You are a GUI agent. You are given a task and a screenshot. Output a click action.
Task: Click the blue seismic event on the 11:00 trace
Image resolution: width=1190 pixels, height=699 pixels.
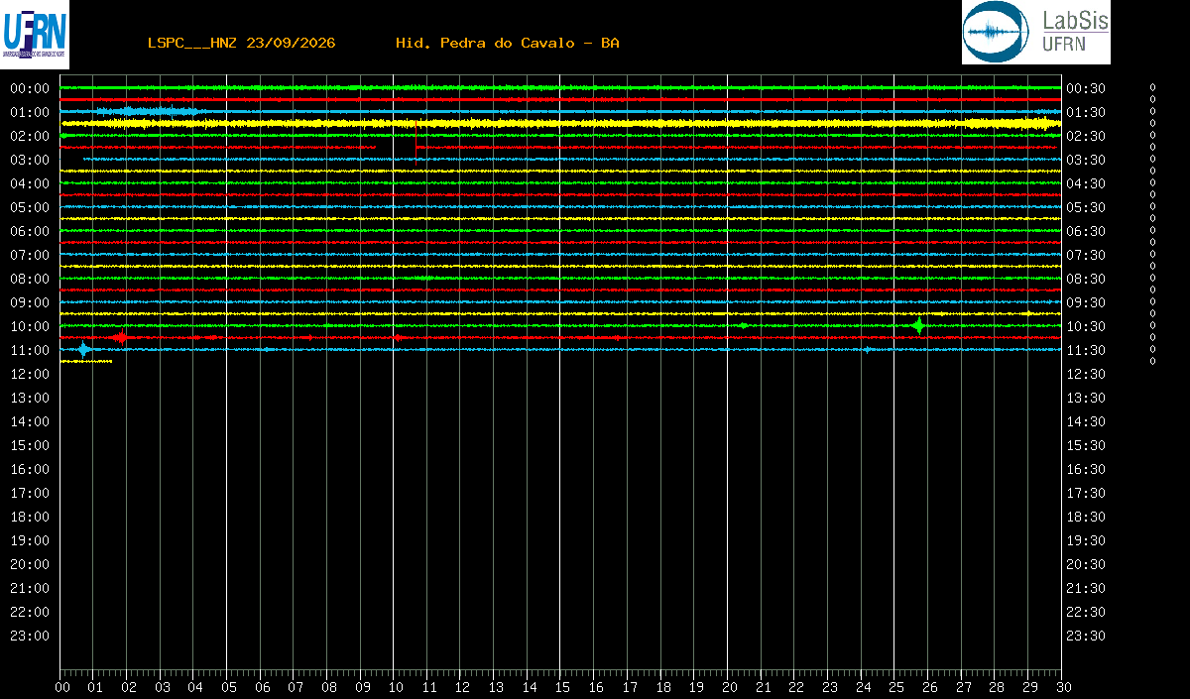click(83, 349)
